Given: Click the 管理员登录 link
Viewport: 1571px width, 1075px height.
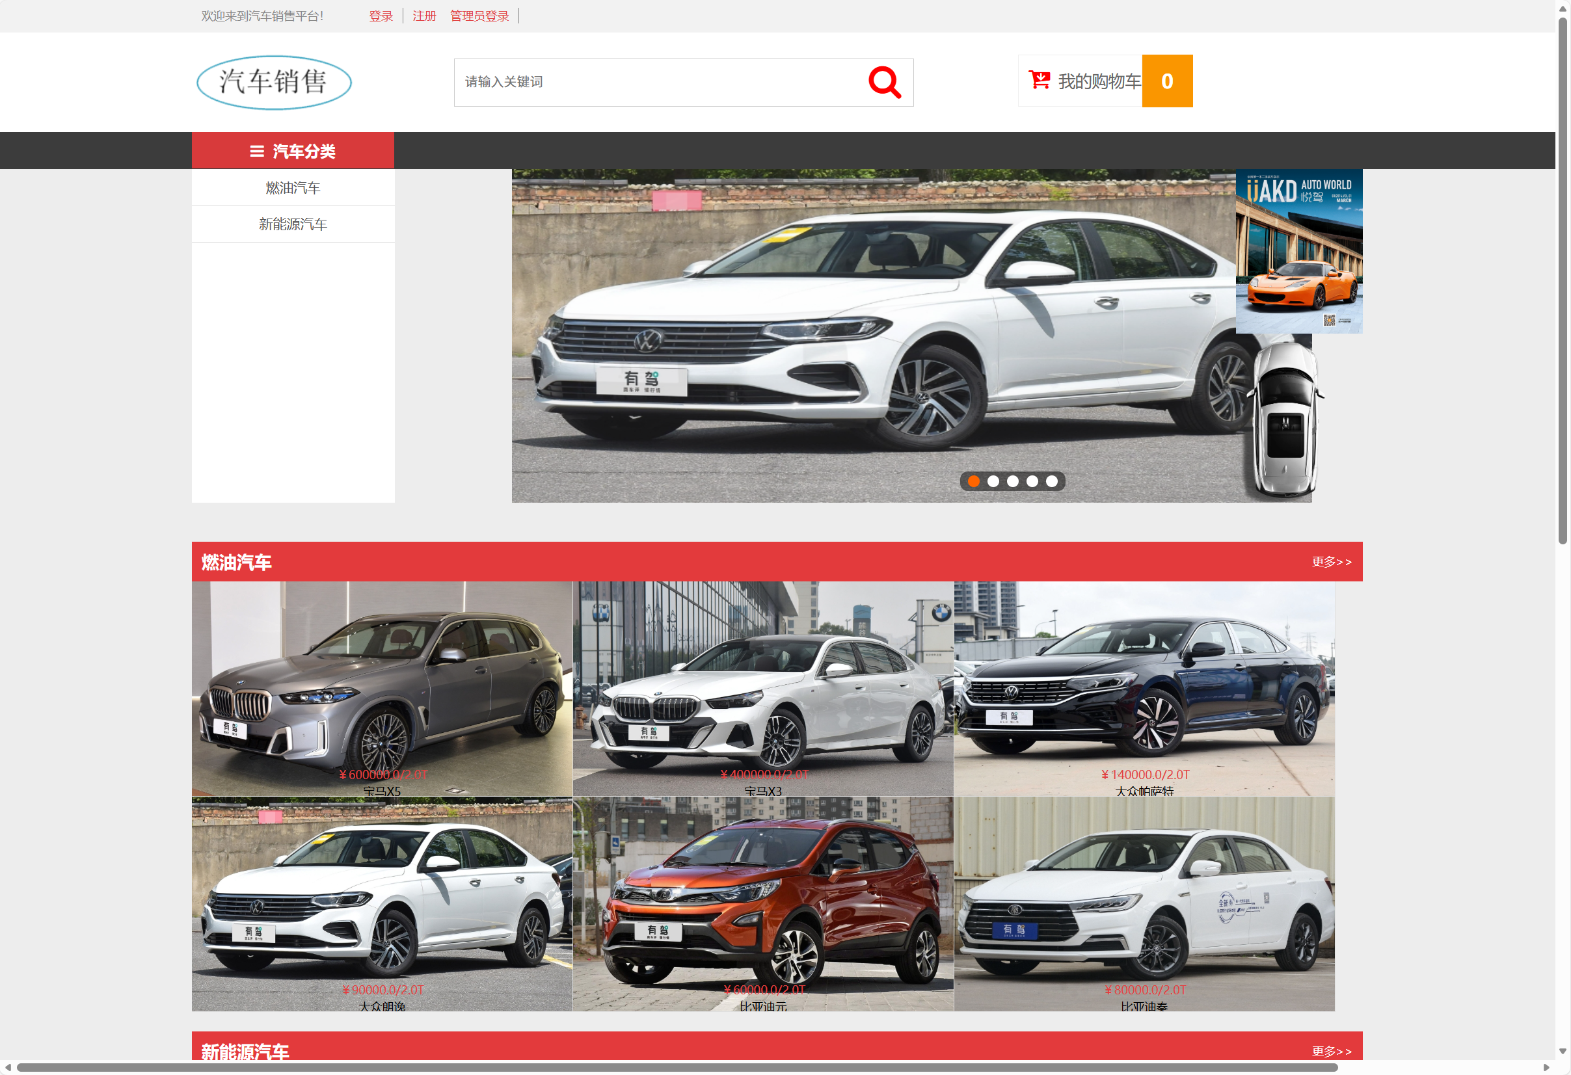Looking at the screenshot, I should (x=479, y=16).
